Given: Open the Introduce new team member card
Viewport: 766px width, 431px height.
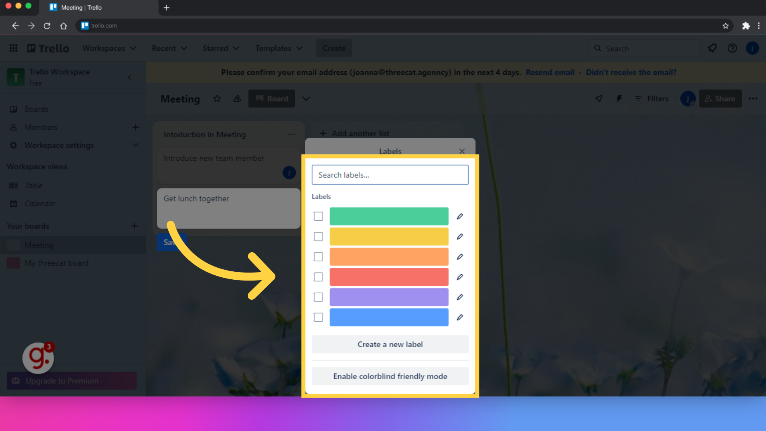Looking at the screenshot, I should (229, 166).
